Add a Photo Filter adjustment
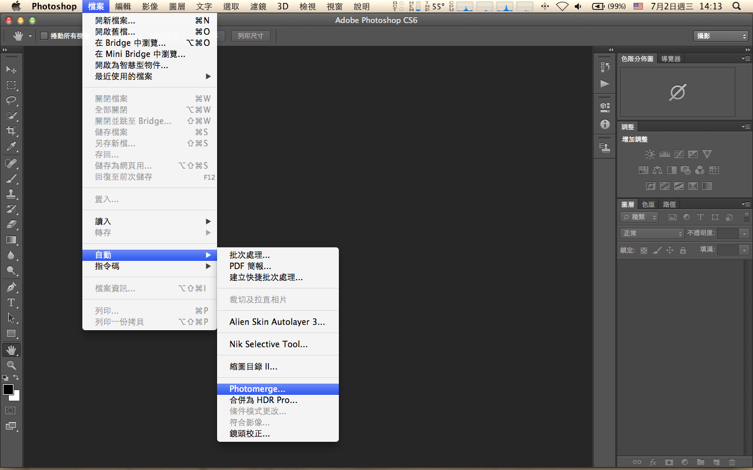753x470 pixels. 685,170
